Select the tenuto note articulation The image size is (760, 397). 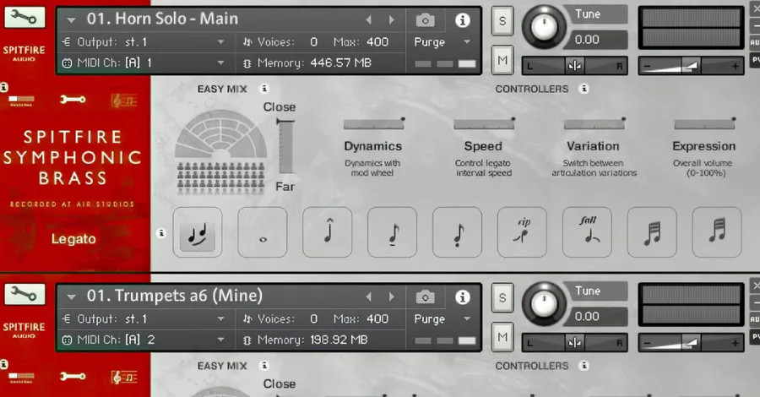392,232
